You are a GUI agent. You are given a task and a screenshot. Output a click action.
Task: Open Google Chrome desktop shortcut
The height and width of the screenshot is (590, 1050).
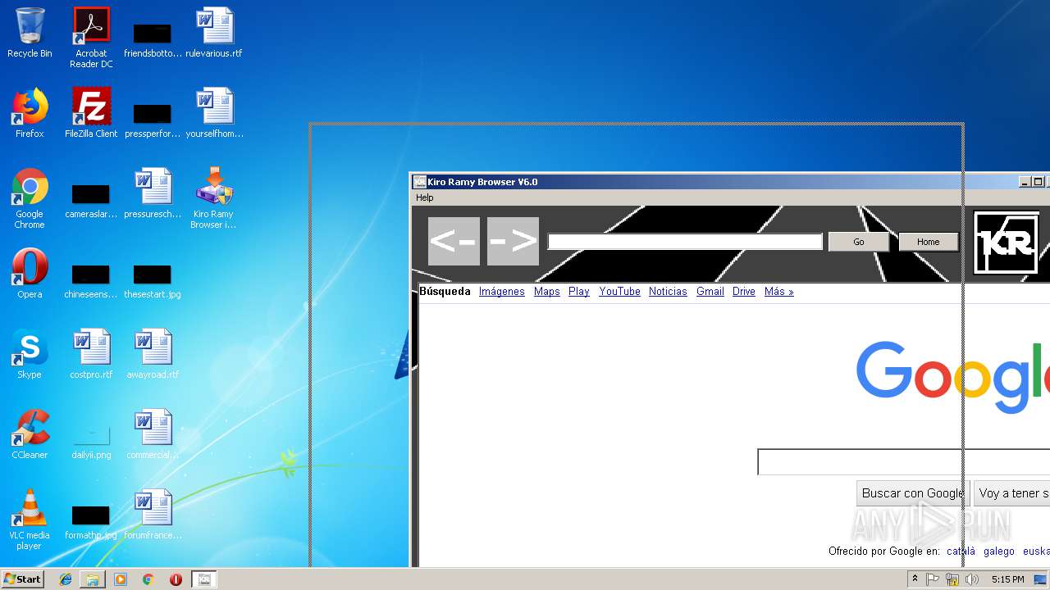(30, 198)
